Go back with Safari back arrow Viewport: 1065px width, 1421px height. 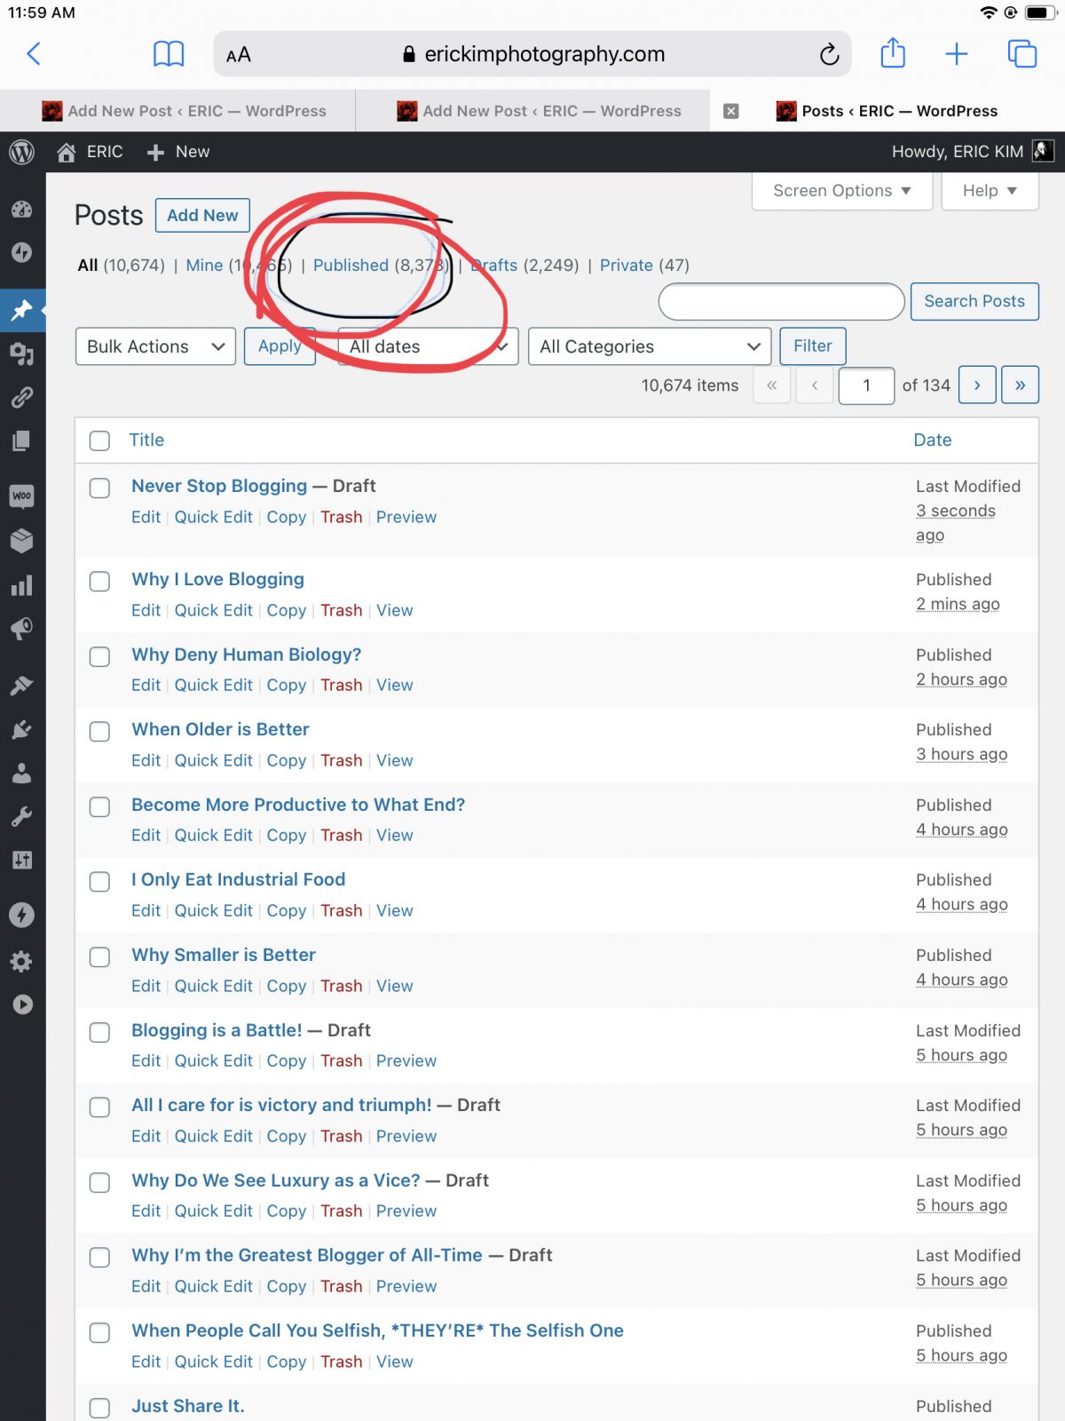click(x=34, y=54)
